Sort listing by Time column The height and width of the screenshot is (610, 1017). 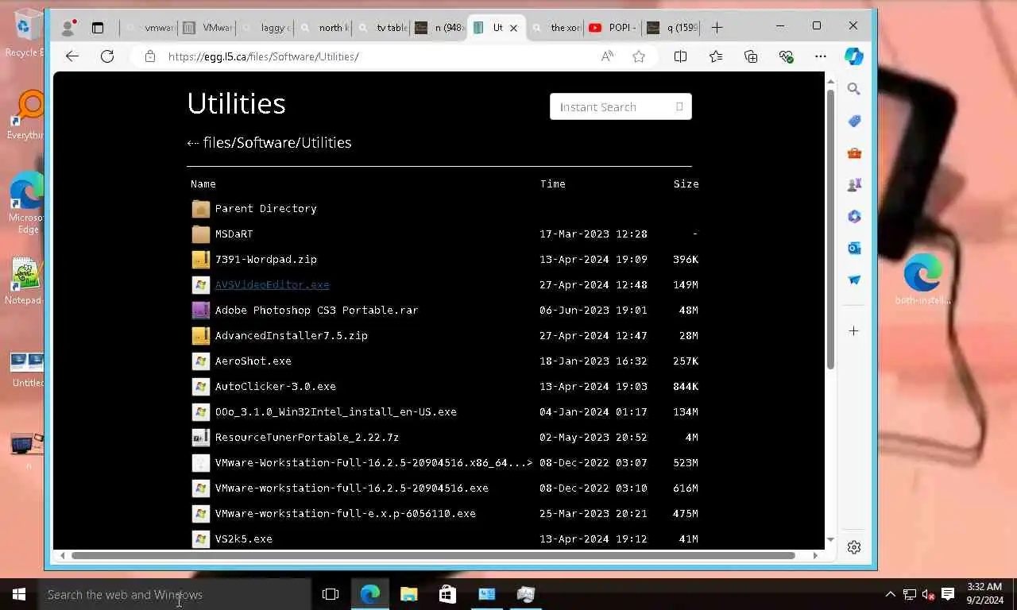coord(553,183)
